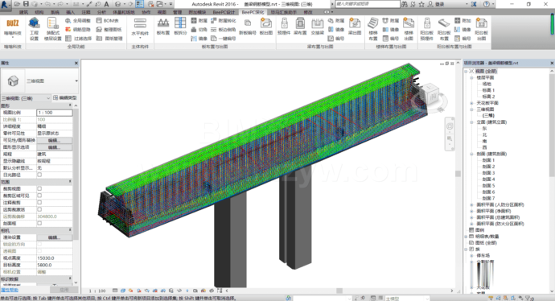555x301 pixels.
Task: Select the 板拆分 slab split tool
Action: 180,27
